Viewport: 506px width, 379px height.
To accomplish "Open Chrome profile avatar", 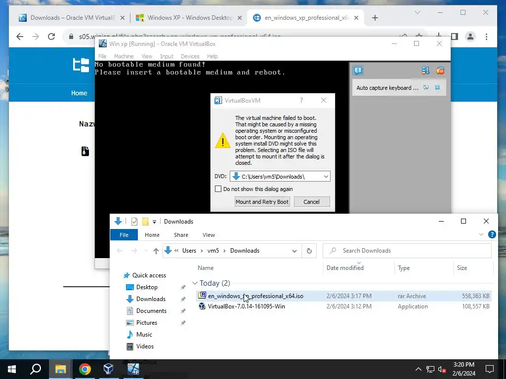I will pyautogui.click(x=470, y=37).
